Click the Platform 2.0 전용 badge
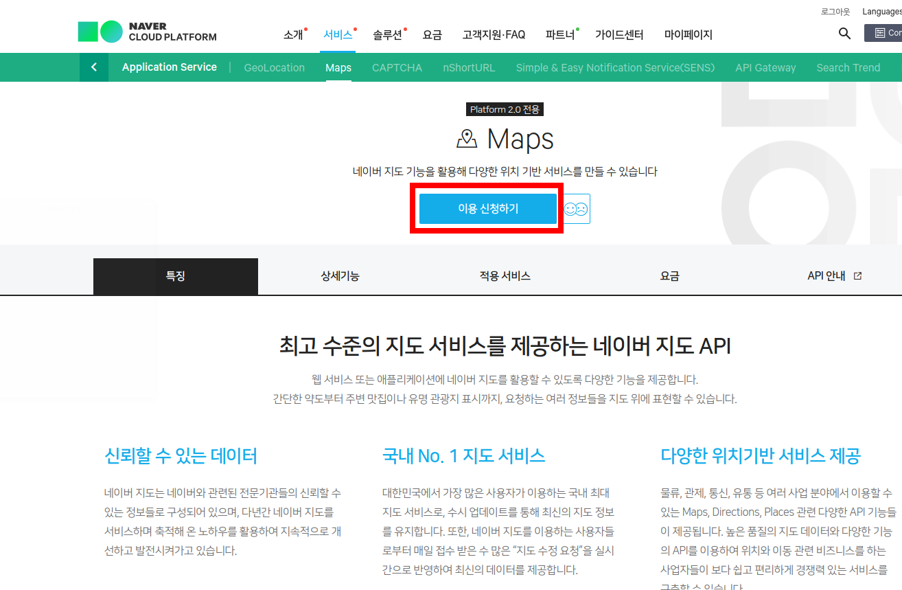 point(505,110)
